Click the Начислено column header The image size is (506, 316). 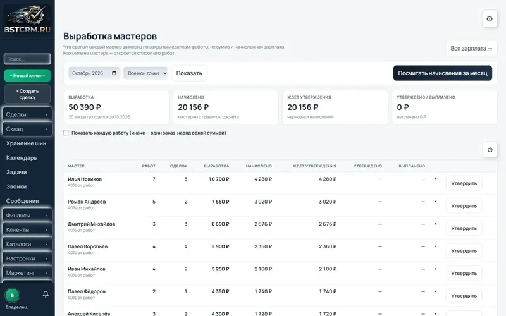click(259, 166)
